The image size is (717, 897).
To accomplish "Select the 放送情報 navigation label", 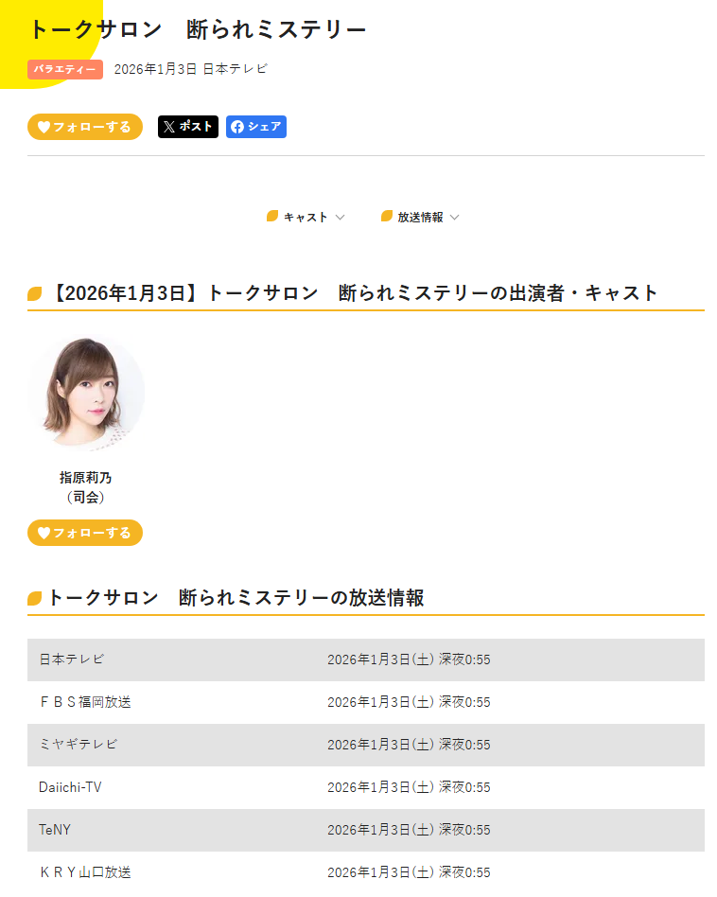I will 420,218.
